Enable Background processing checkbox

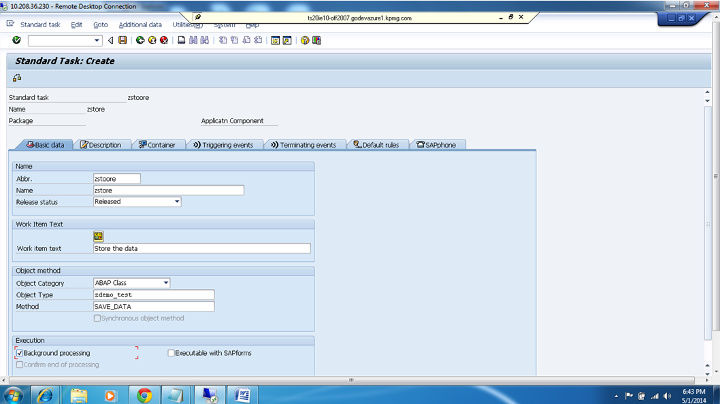point(20,353)
